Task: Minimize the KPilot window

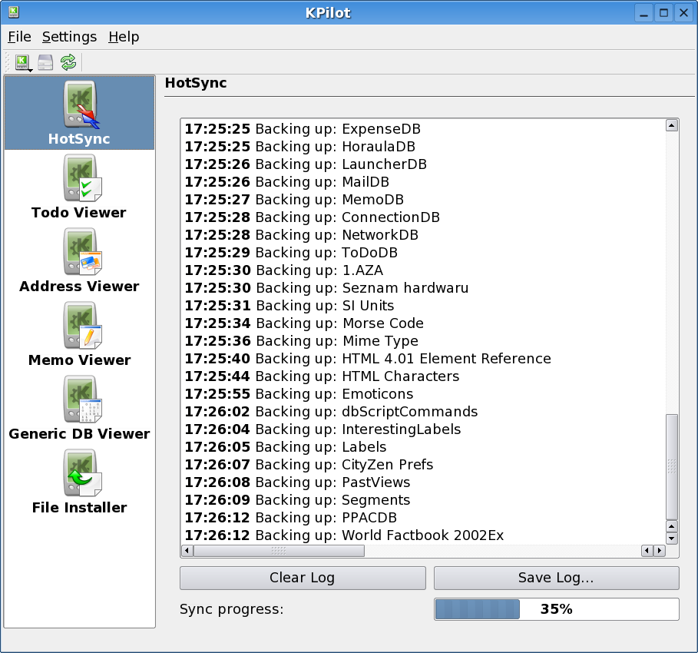Action: [x=643, y=13]
